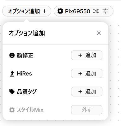This screenshot has height=126, width=121.
Task: Click the Pix69550 style swirl icon
Action: 60,11
